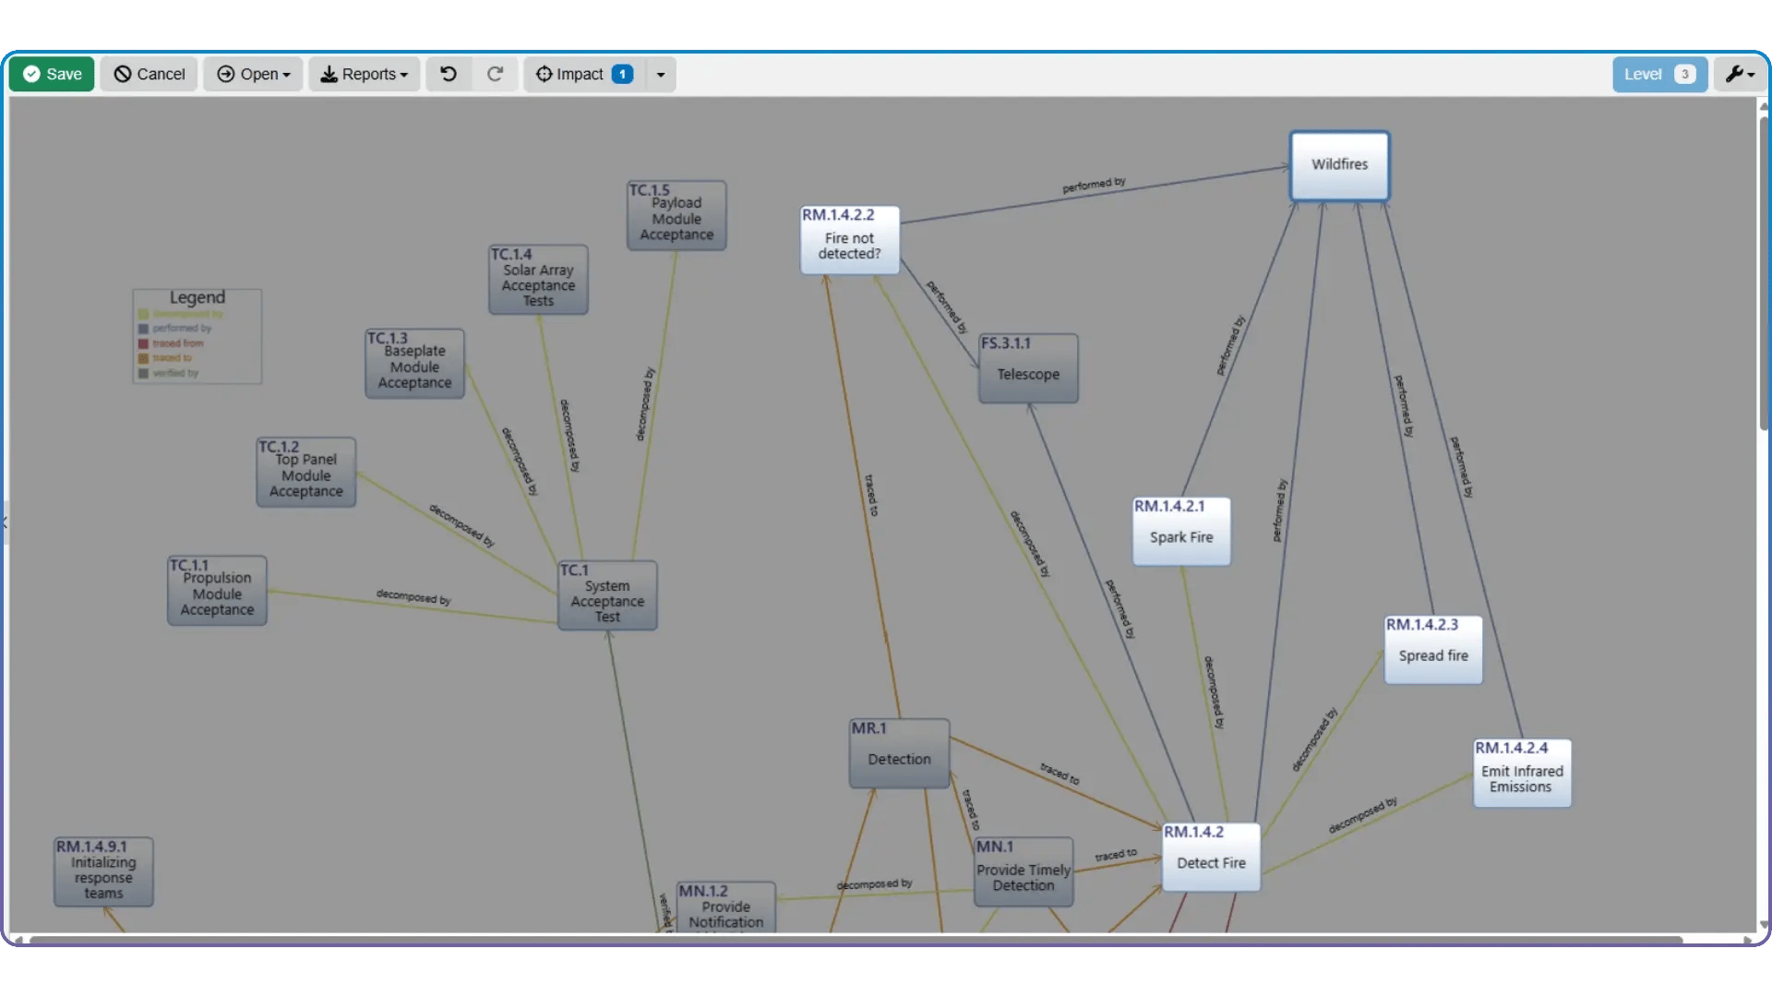Select the TC.1.2 Top Panel Module Acceptance node

pyautogui.click(x=305, y=473)
